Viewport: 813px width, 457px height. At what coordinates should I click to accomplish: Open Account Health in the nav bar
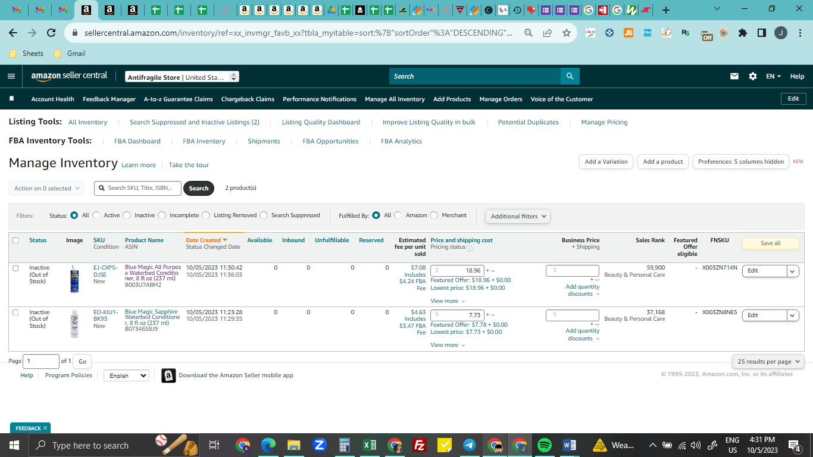(x=53, y=99)
